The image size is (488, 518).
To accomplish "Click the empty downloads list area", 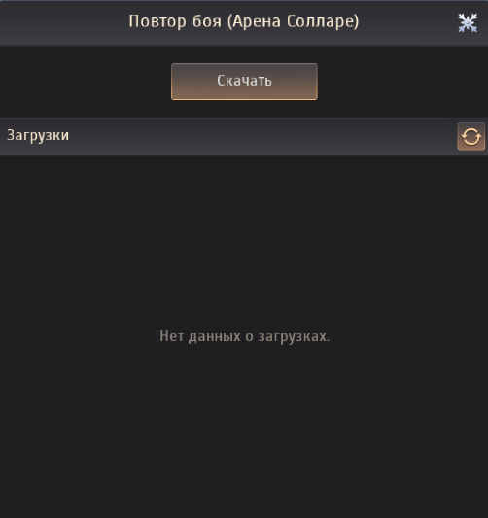I will tap(244, 336).
